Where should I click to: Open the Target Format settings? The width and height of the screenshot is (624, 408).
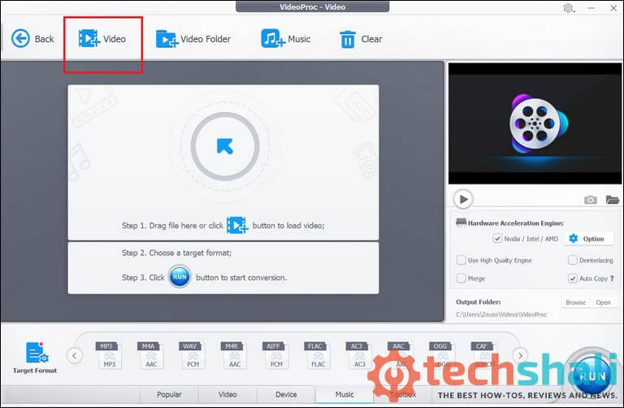(35, 357)
